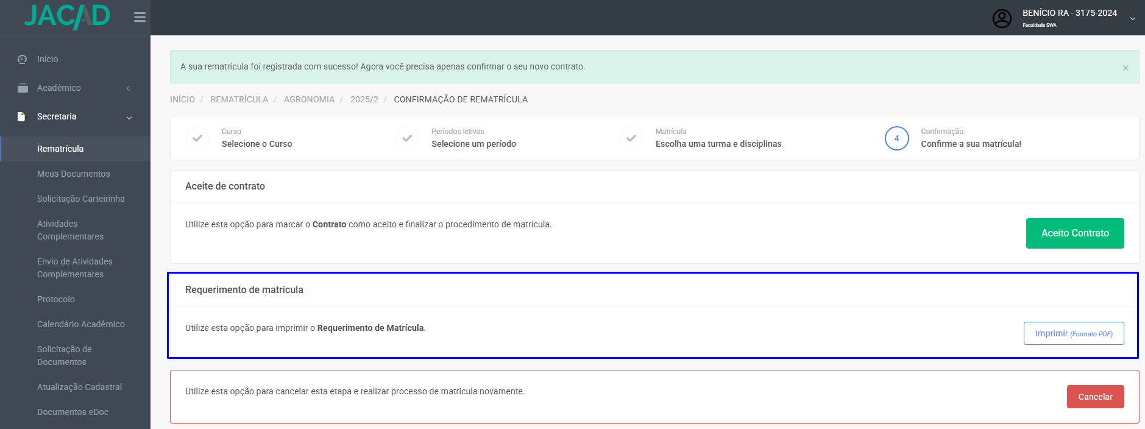Expand the user account dropdown arrow
Image resolution: width=1145 pixels, height=429 pixels.
point(1133,19)
